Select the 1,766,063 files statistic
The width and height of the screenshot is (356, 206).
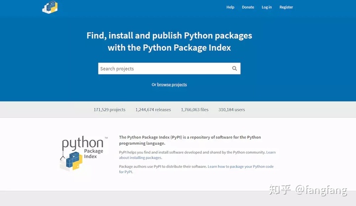(x=195, y=110)
